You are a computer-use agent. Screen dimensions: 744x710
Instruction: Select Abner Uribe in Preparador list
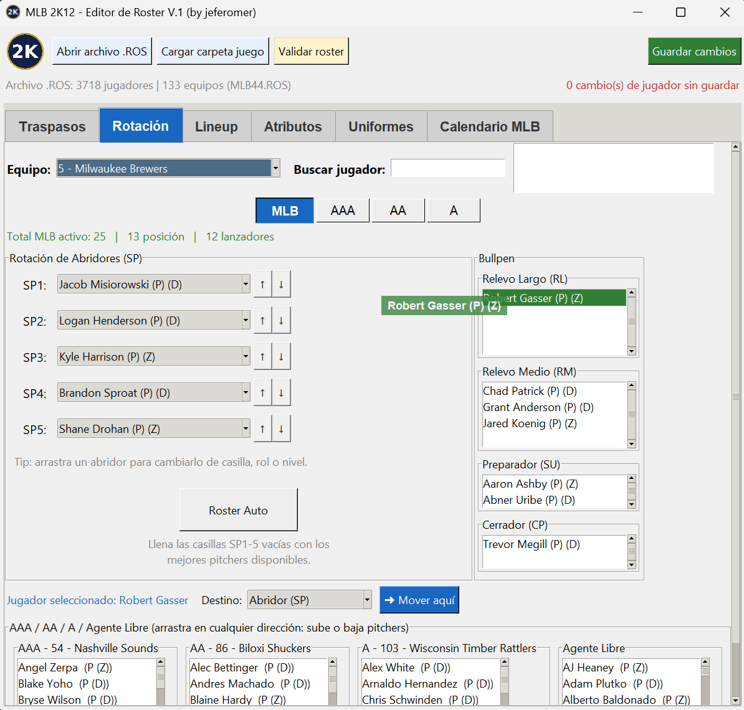(x=554, y=500)
